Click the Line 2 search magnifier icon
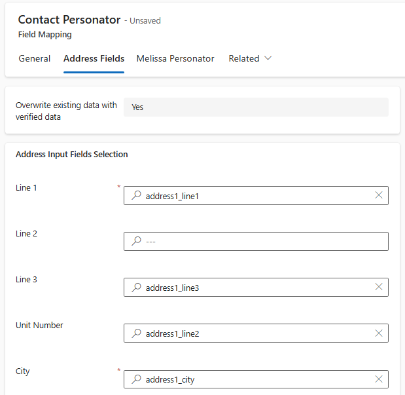The height and width of the screenshot is (395, 405). click(x=137, y=241)
